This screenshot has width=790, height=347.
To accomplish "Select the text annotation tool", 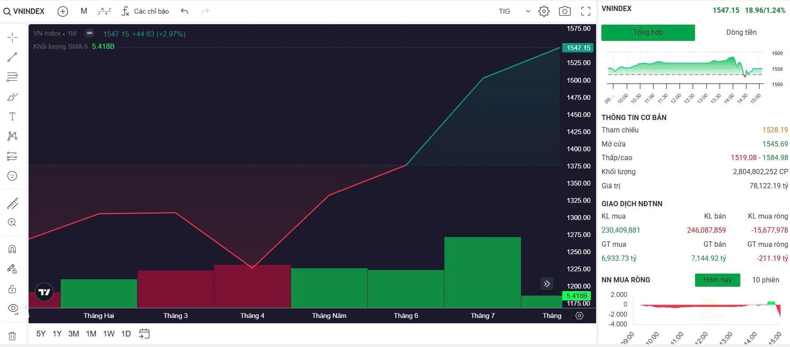I will click(x=12, y=117).
